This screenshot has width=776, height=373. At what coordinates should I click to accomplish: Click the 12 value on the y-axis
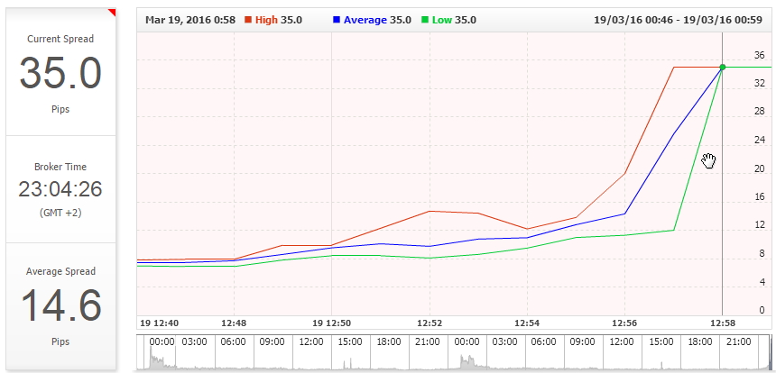(x=759, y=225)
